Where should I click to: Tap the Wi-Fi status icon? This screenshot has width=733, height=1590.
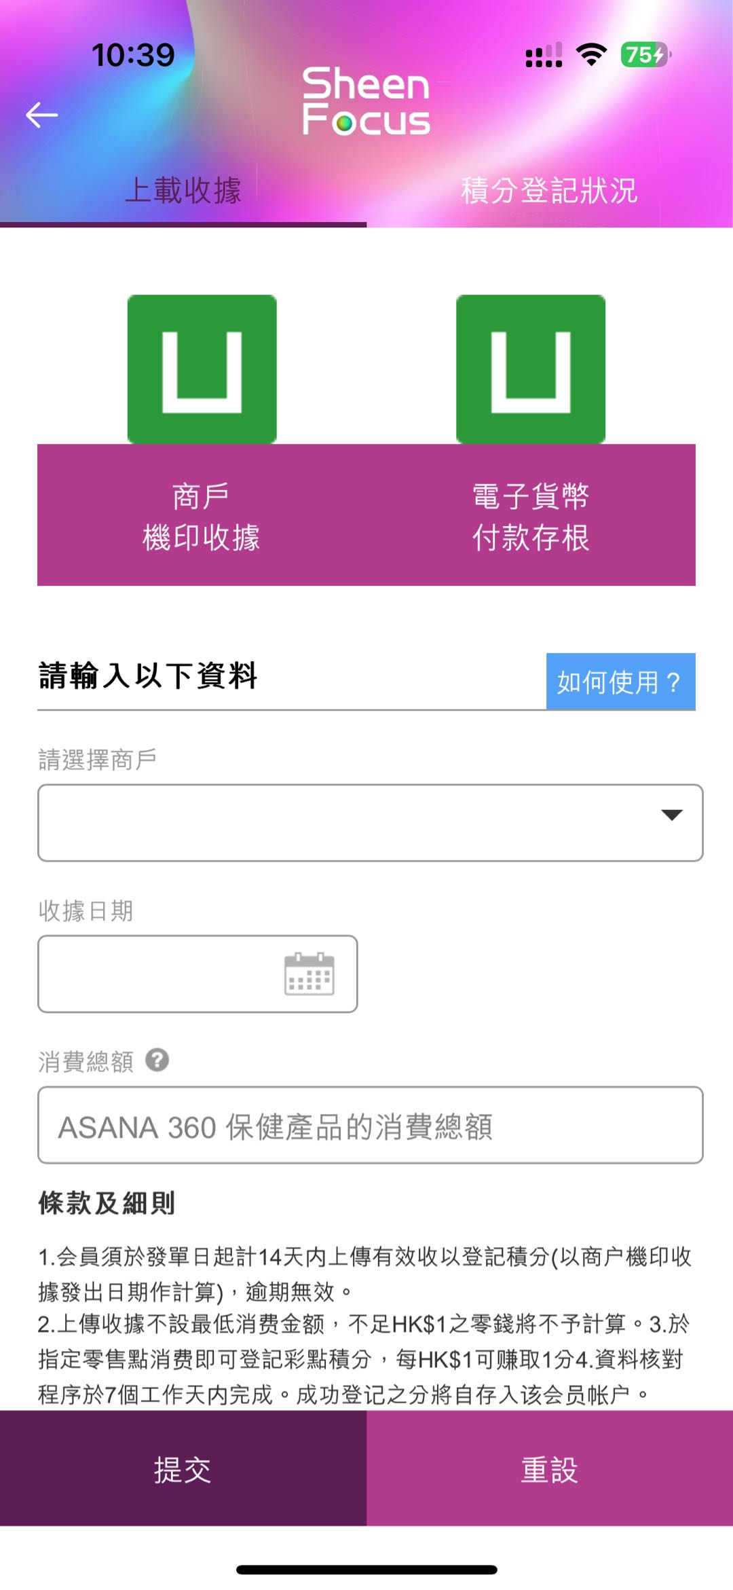tap(591, 55)
